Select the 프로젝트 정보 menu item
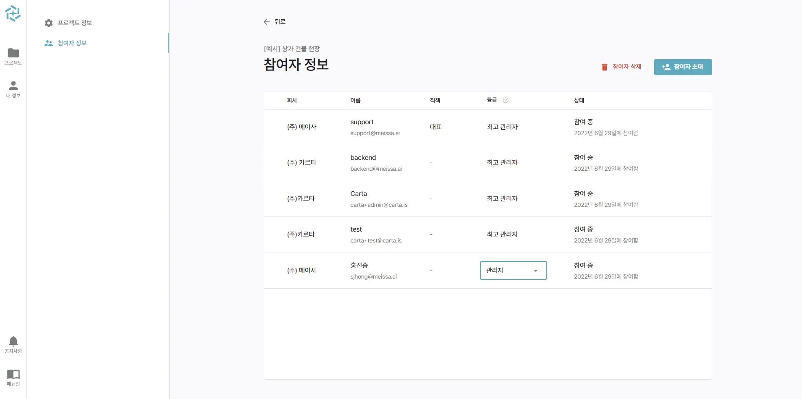802x399 pixels. 75,23
